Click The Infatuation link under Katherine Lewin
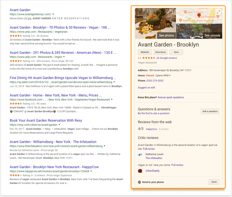This screenshot has width=232, height=197. pyautogui.click(x=154, y=158)
